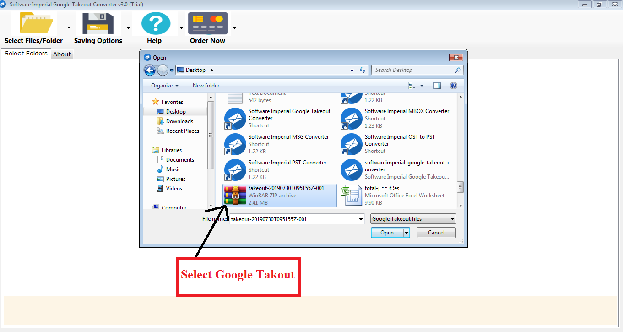Click the Software Imperial OST to PST Converter icon

(352, 144)
